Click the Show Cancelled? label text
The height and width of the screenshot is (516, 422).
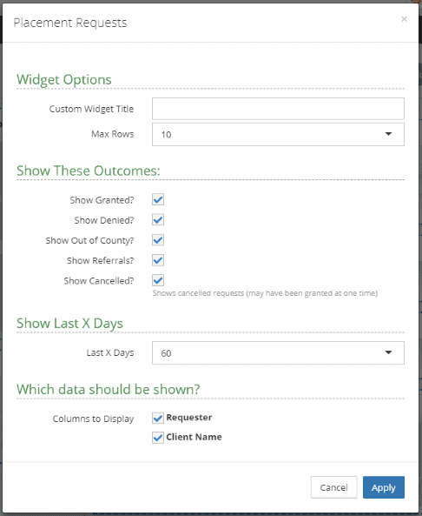[98, 281]
